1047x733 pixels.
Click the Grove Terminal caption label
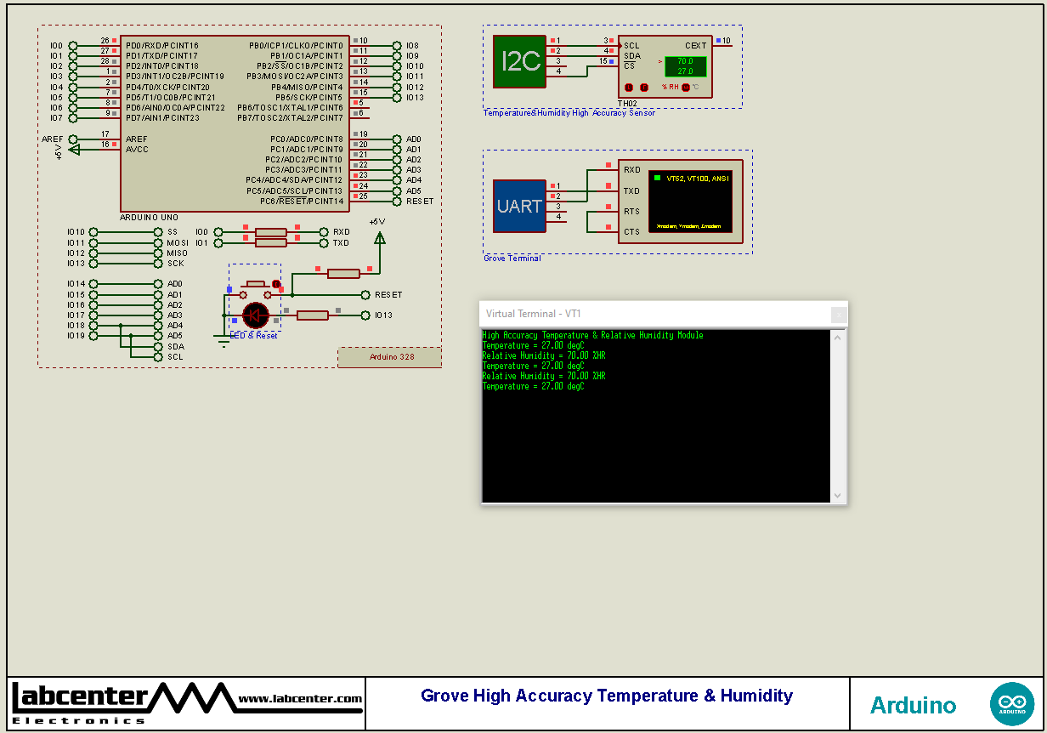(512, 258)
